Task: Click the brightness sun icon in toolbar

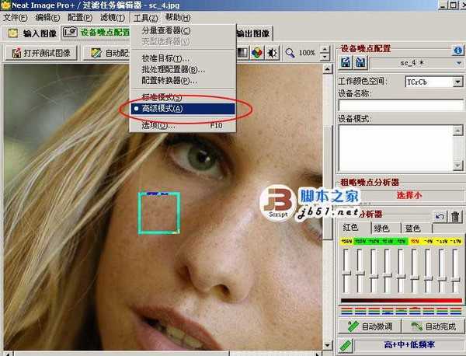Action: (x=272, y=53)
